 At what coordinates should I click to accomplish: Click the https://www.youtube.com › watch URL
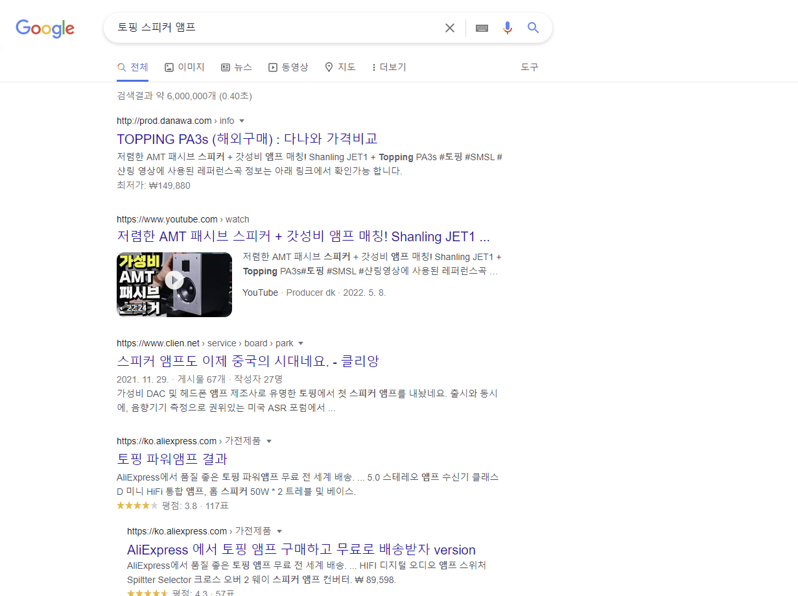click(183, 219)
